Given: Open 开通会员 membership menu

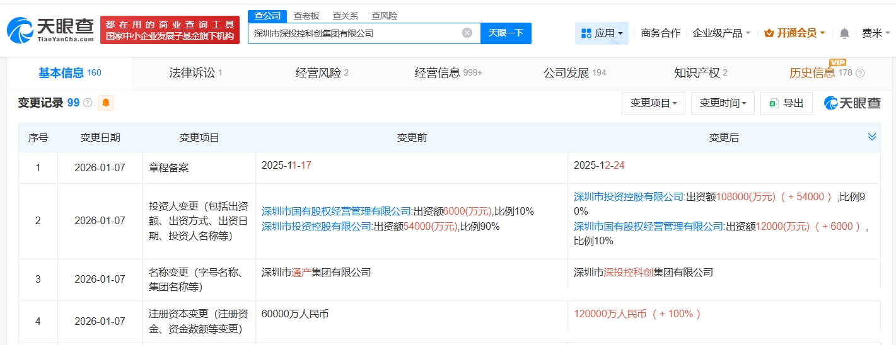Looking at the screenshot, I should 794,33.
